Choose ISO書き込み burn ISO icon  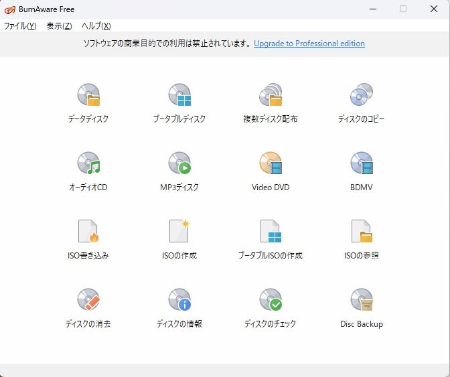tap(88, 232)
